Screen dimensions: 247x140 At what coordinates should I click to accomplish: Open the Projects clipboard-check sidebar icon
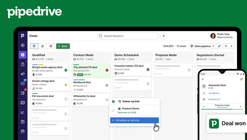23,64
